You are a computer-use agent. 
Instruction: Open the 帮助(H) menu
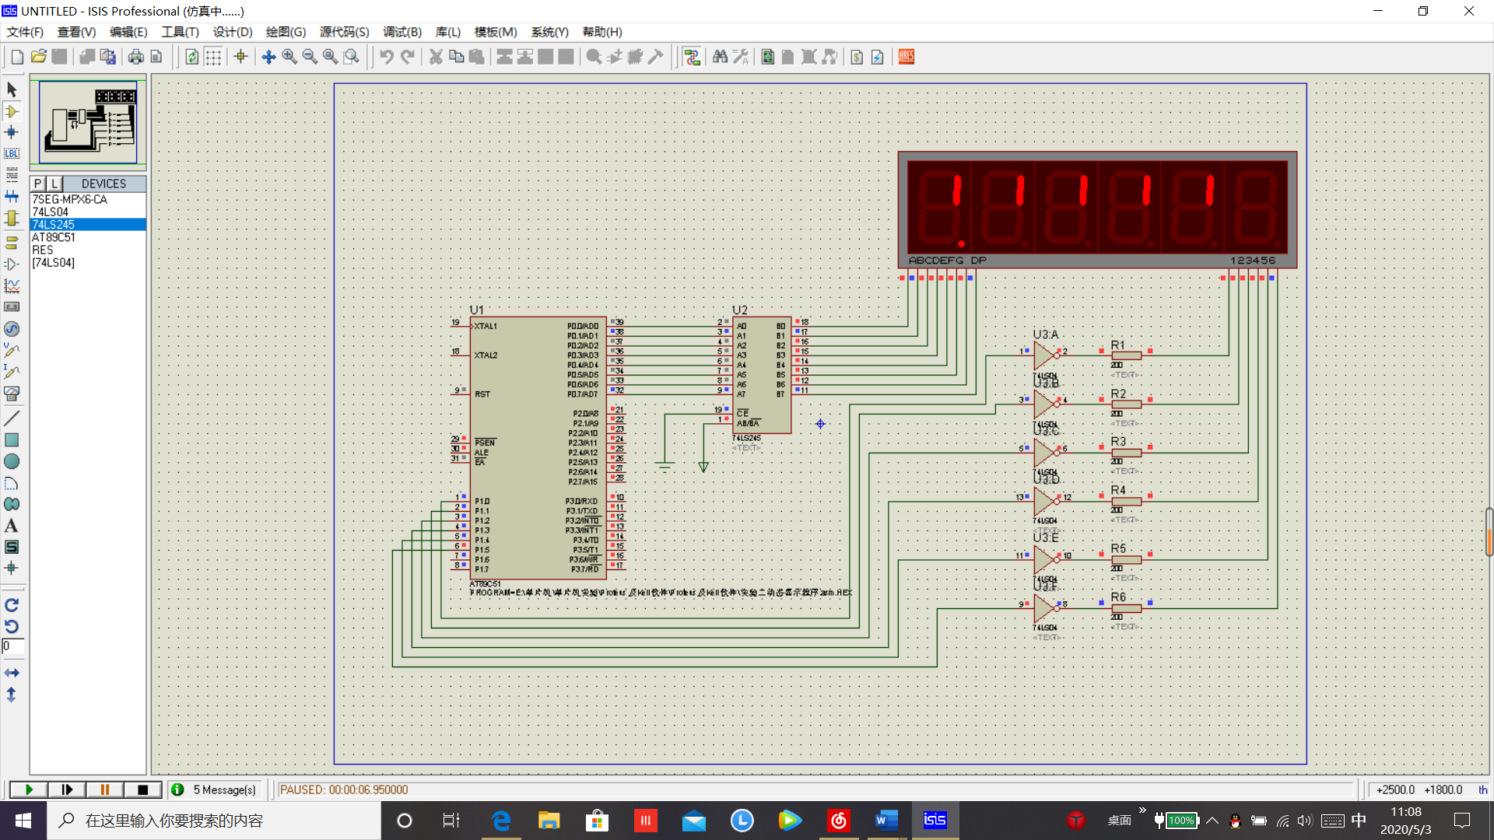(602, 32)
